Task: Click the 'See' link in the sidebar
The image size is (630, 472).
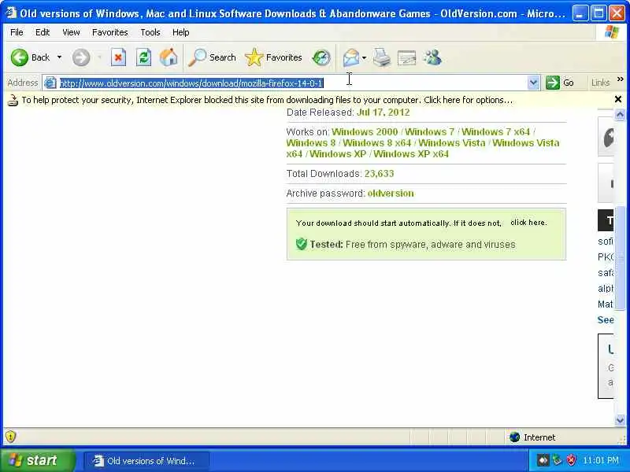Action: coord(606,320)
